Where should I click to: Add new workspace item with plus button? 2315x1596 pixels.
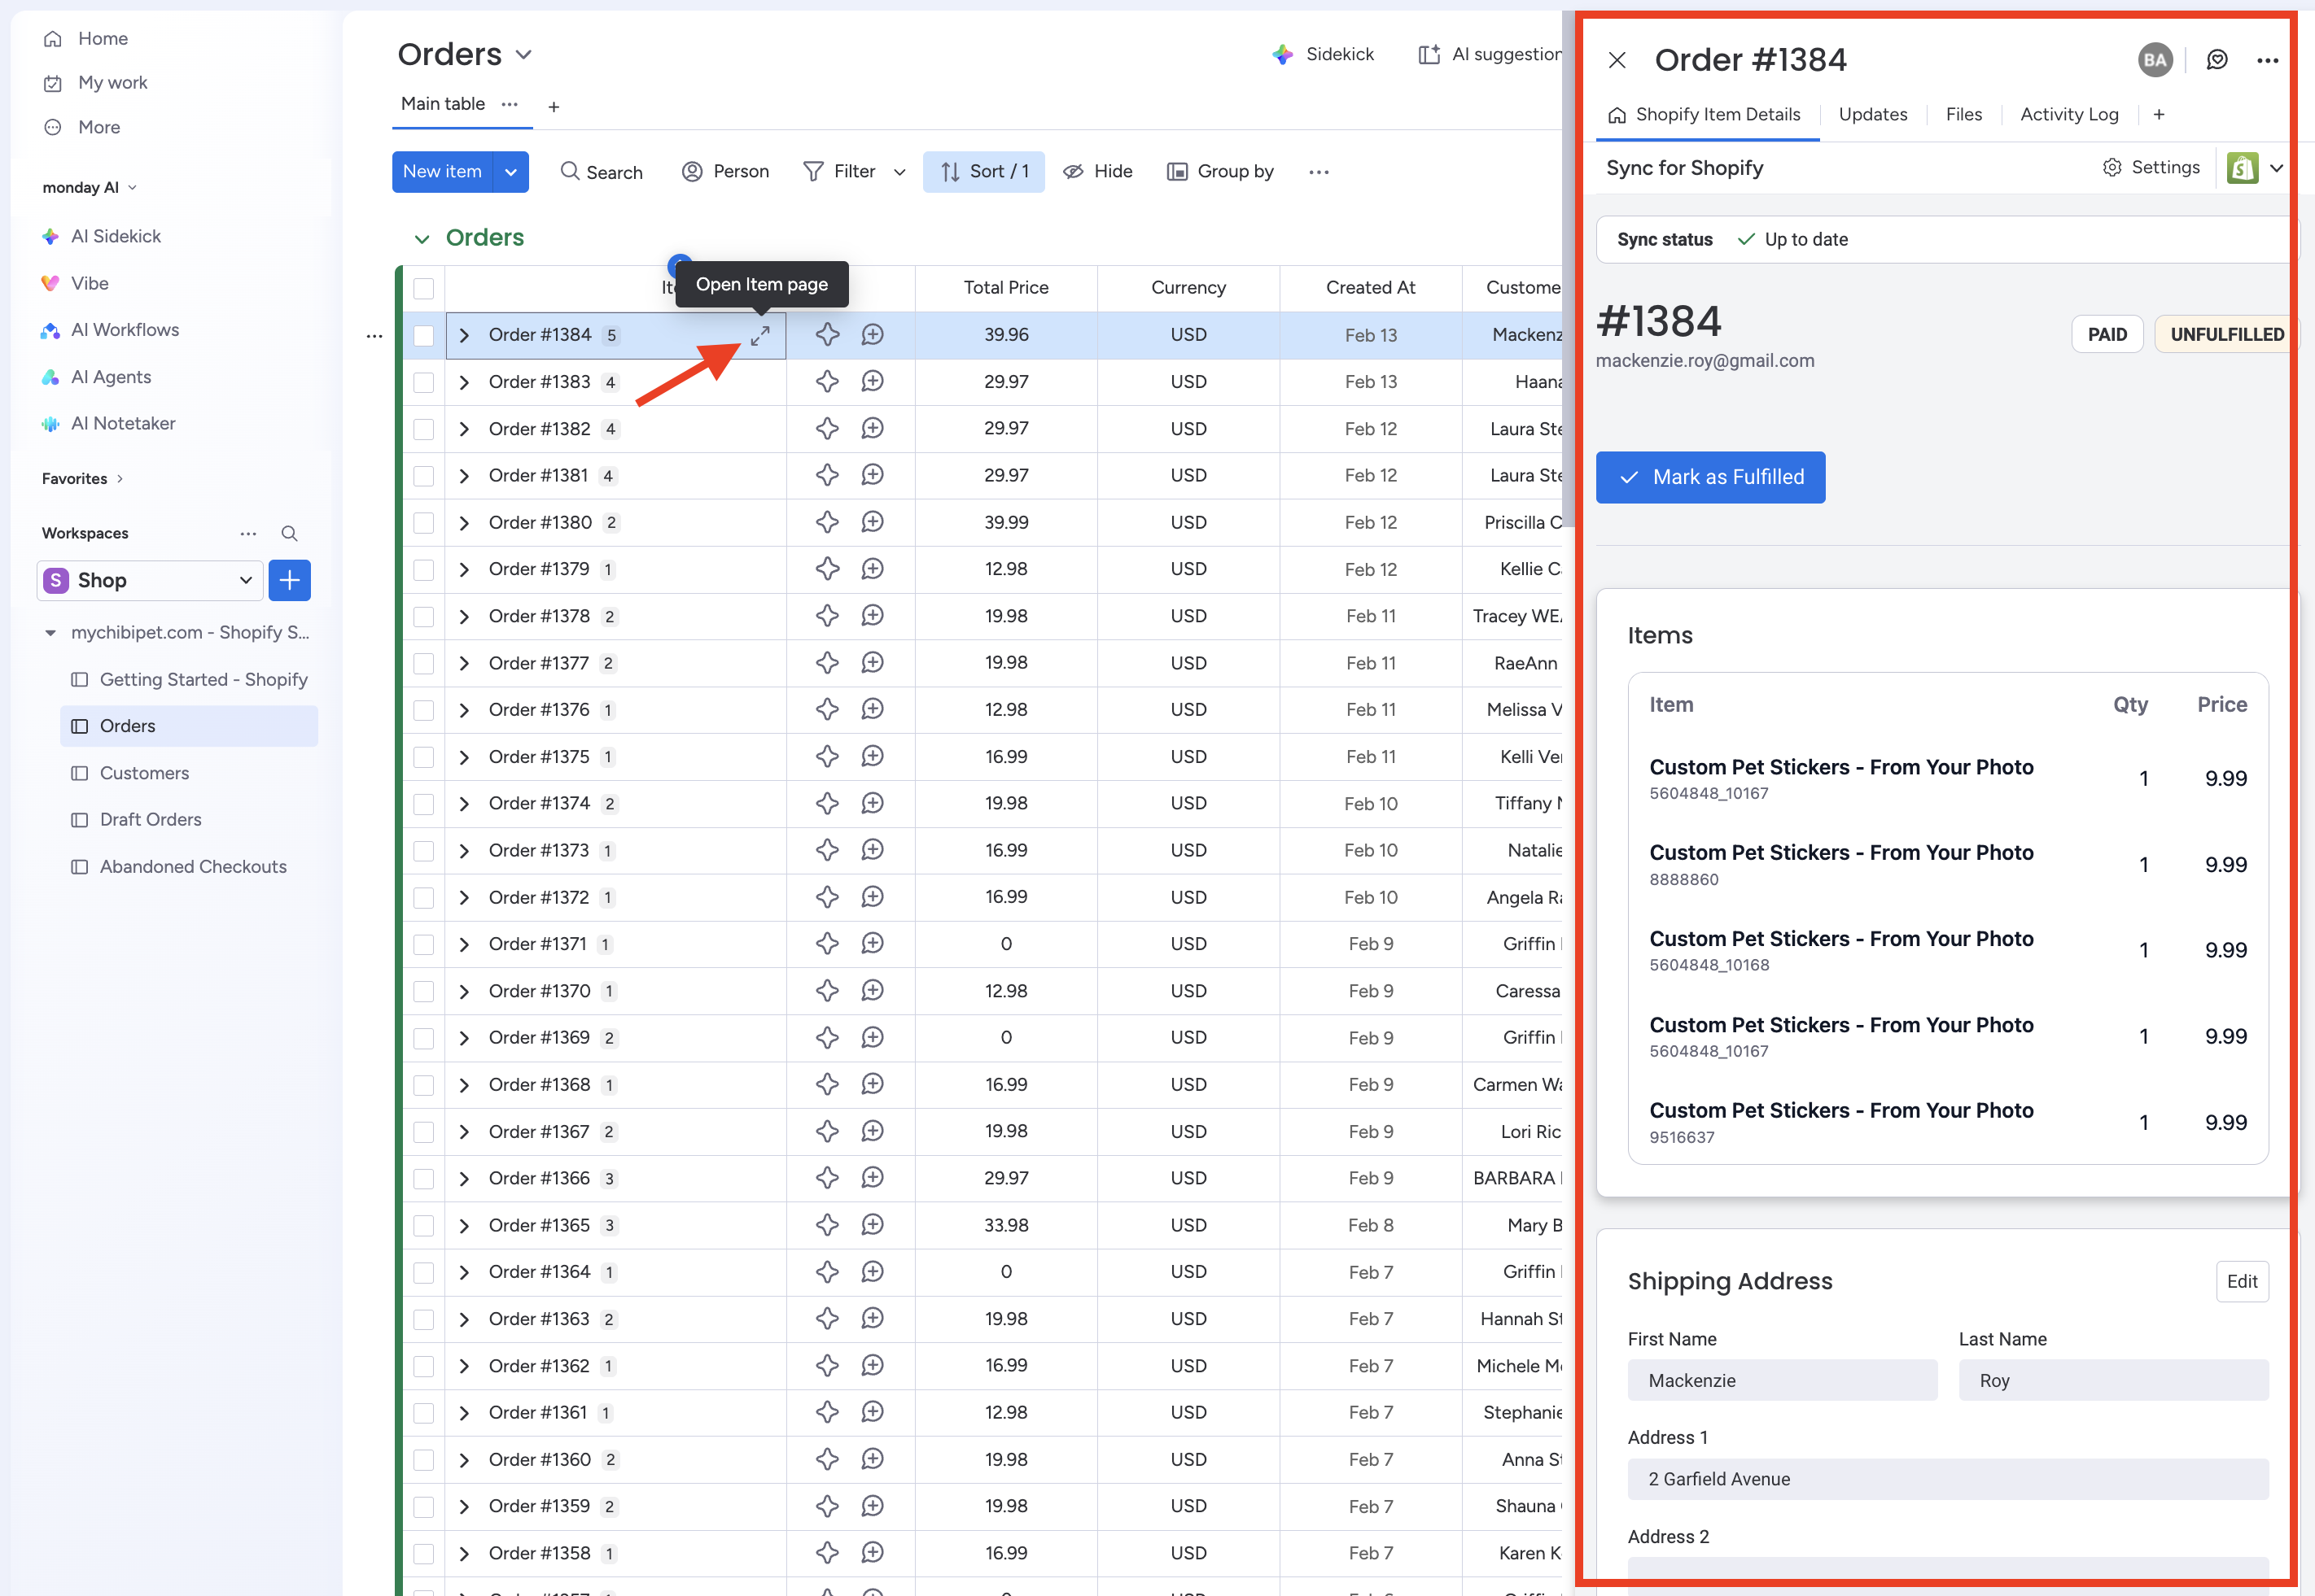coord(289,581)
